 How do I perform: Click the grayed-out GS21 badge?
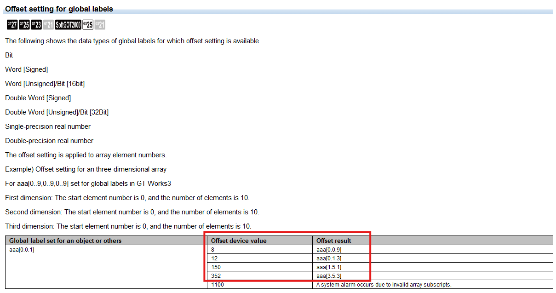(99, 25)
